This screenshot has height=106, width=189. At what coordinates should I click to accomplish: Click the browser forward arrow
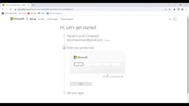click(7, 9)
